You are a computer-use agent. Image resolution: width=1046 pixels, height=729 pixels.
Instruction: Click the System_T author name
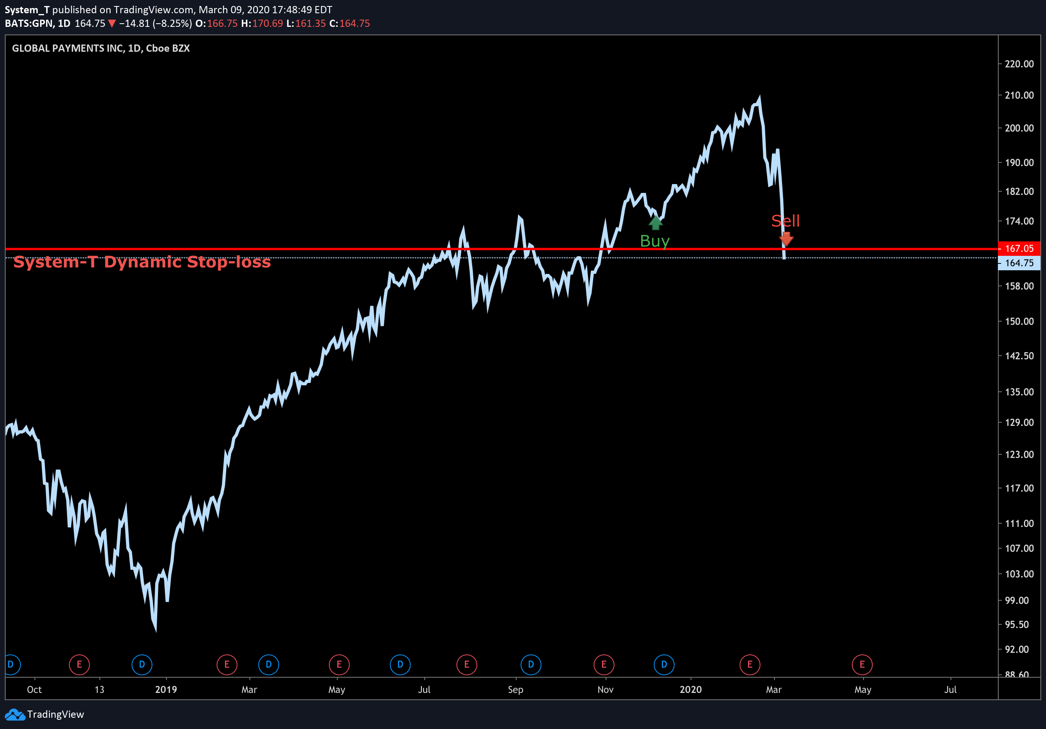point(27,10)
